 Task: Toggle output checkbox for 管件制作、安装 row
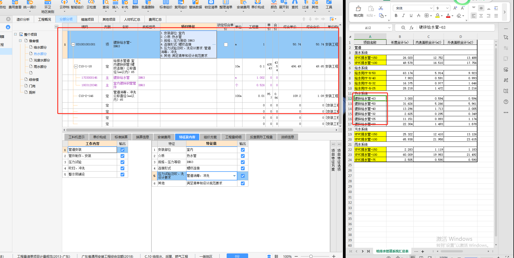pos(122,156)
